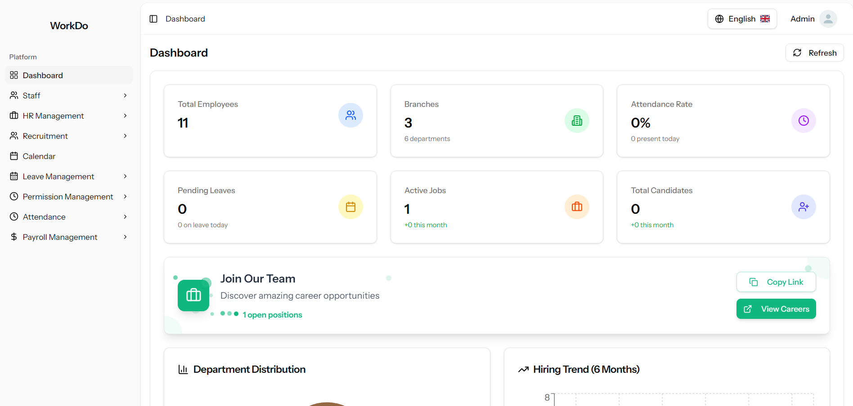Click the Department Distribution bar chart icon
Image resolution: width=853 pixels, height=406 pixels.
[x=183, y=369]
